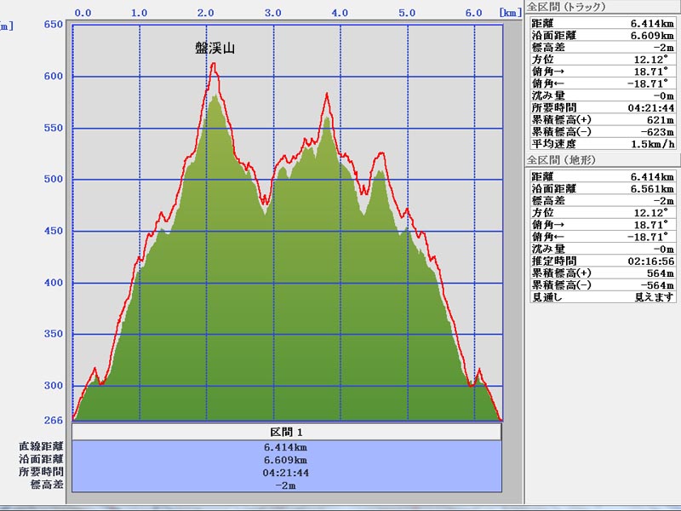This screenshot has height=511, width=681.
Task: Click the 266 minimum elevation axis label
Action: pos(54,420)
